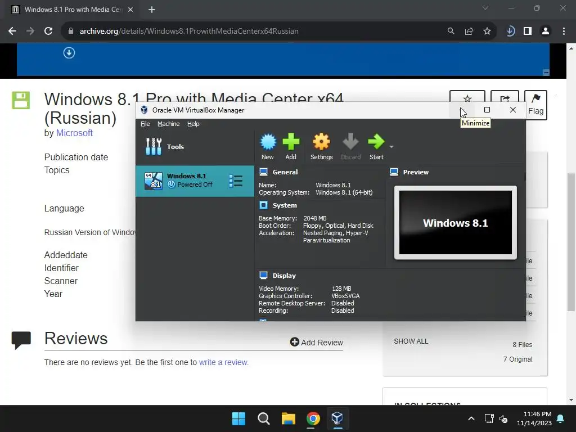Screen dimensions: 576x432
Task: Click the archive.org share button
Action: pyautogui.click(x=505, y=96)
